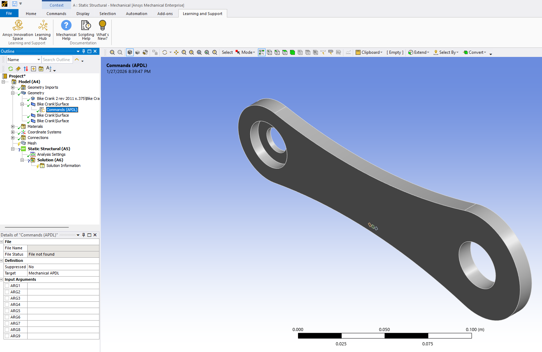Tick the ARG5 input argument checkbox
Image resolution: width=542 pixels, height=352 pixels.
point(7,311)
